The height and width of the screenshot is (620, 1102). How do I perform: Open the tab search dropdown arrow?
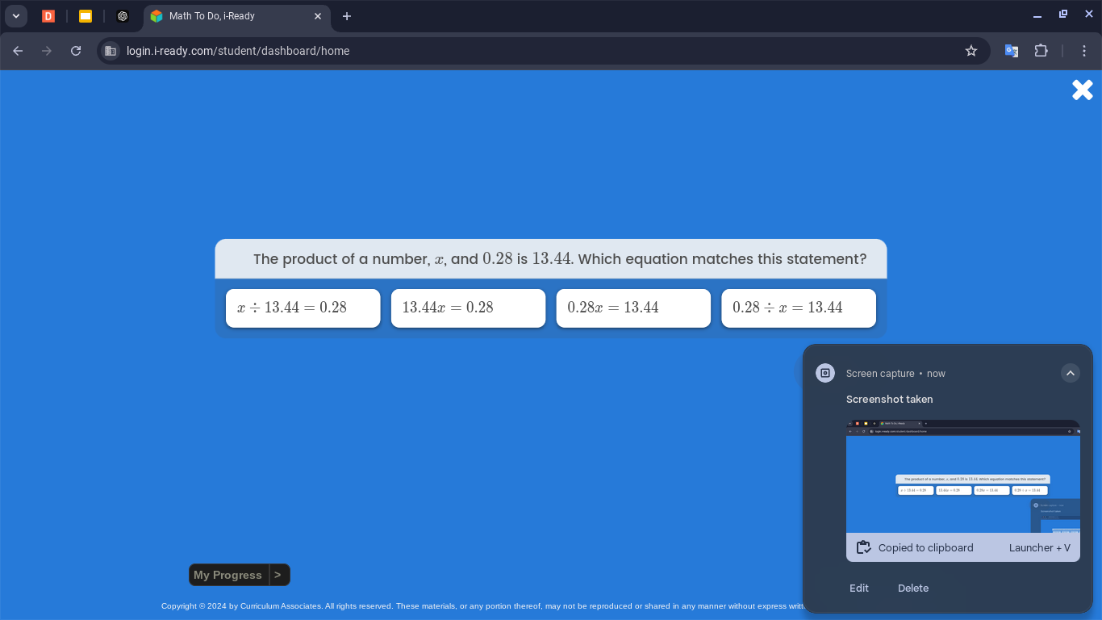point(16,16)
